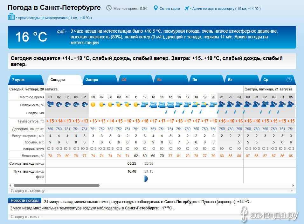Click the horizontal scrollbar thumb
The width and height of the screenshot is (304, 224).
[x=57, y=185]
